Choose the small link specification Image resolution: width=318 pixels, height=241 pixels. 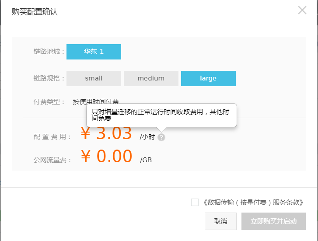click(x=94, y=78)
